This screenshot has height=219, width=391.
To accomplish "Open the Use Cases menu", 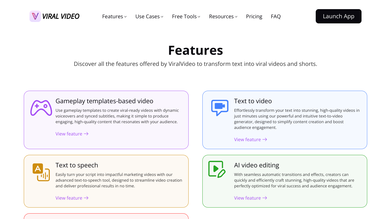I will click(149, 17).
